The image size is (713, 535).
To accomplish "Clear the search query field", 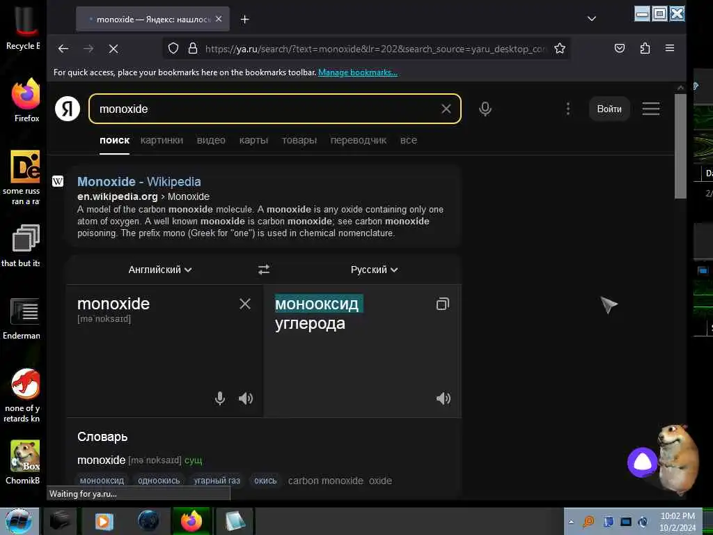I will pos(446,109).
